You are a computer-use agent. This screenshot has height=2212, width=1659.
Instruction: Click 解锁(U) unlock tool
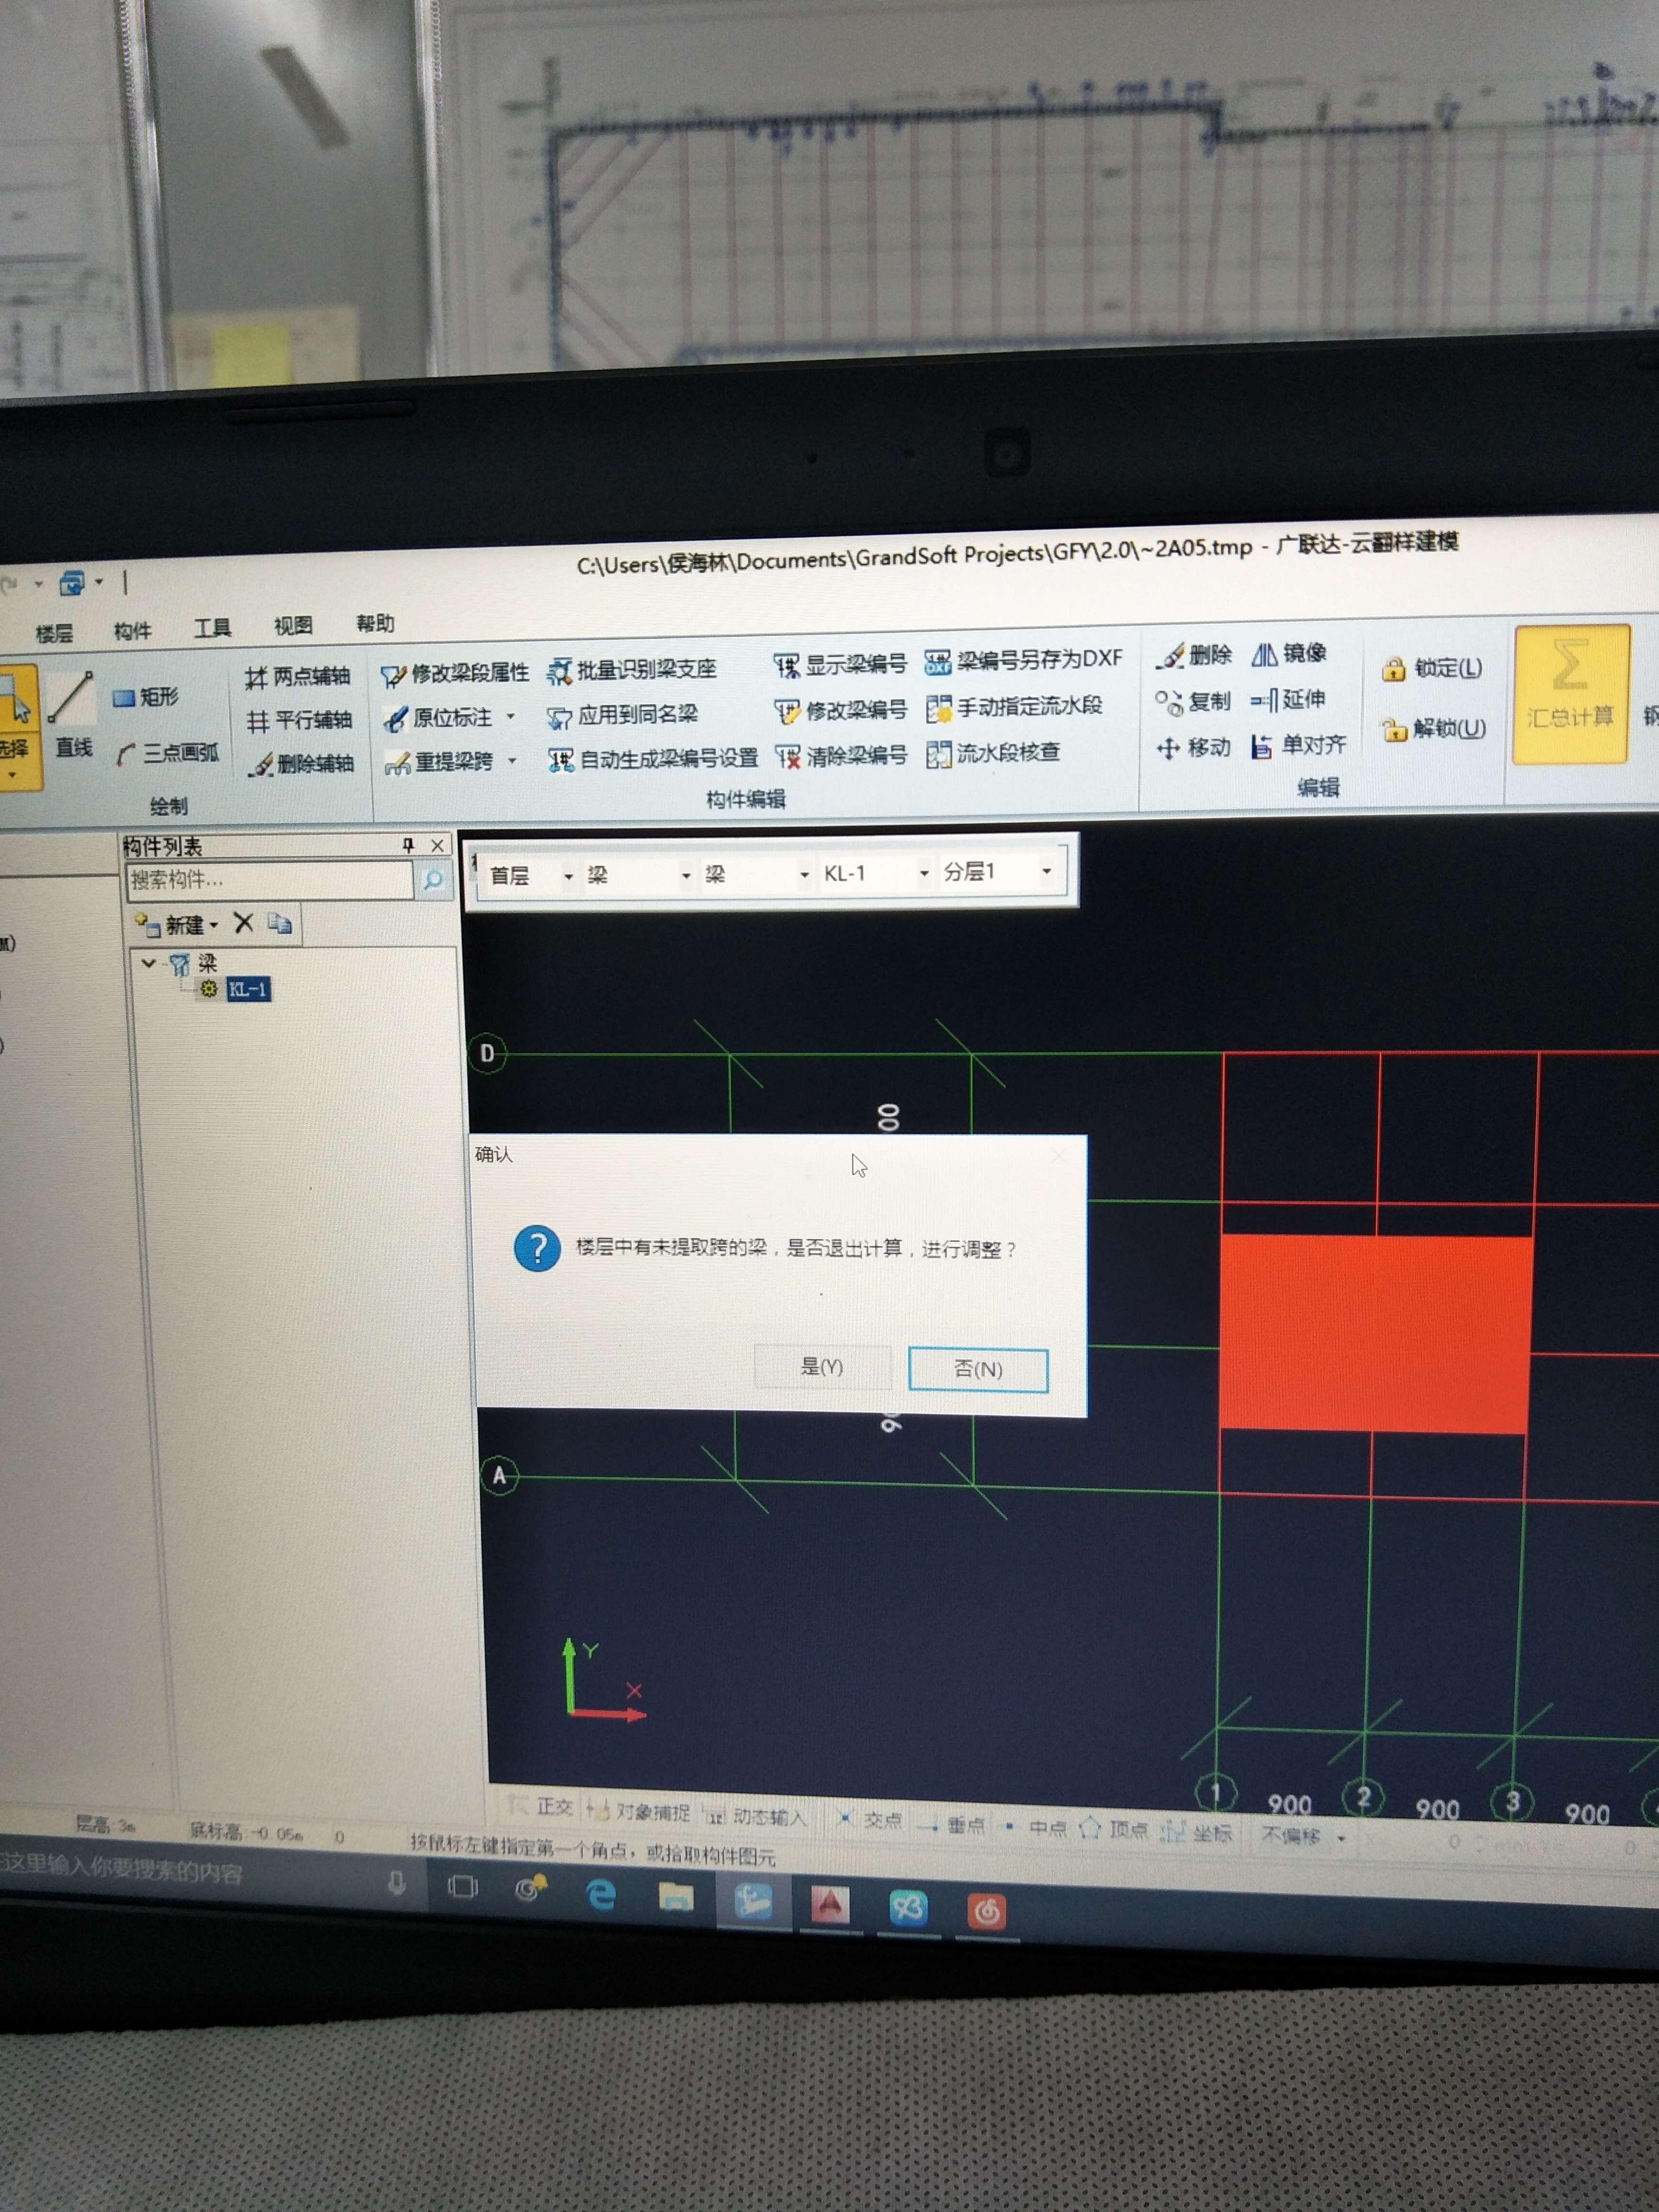(1434, 729)
